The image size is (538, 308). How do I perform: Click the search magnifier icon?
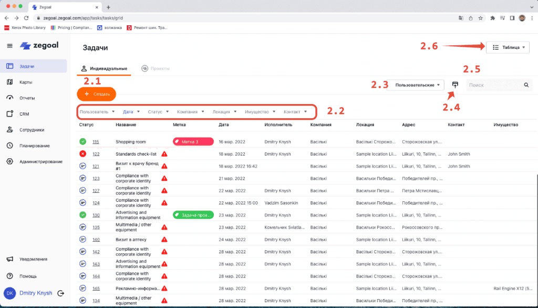click(526, 85)
